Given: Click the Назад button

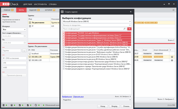Looking at the screenshot, I should [102, 106].
